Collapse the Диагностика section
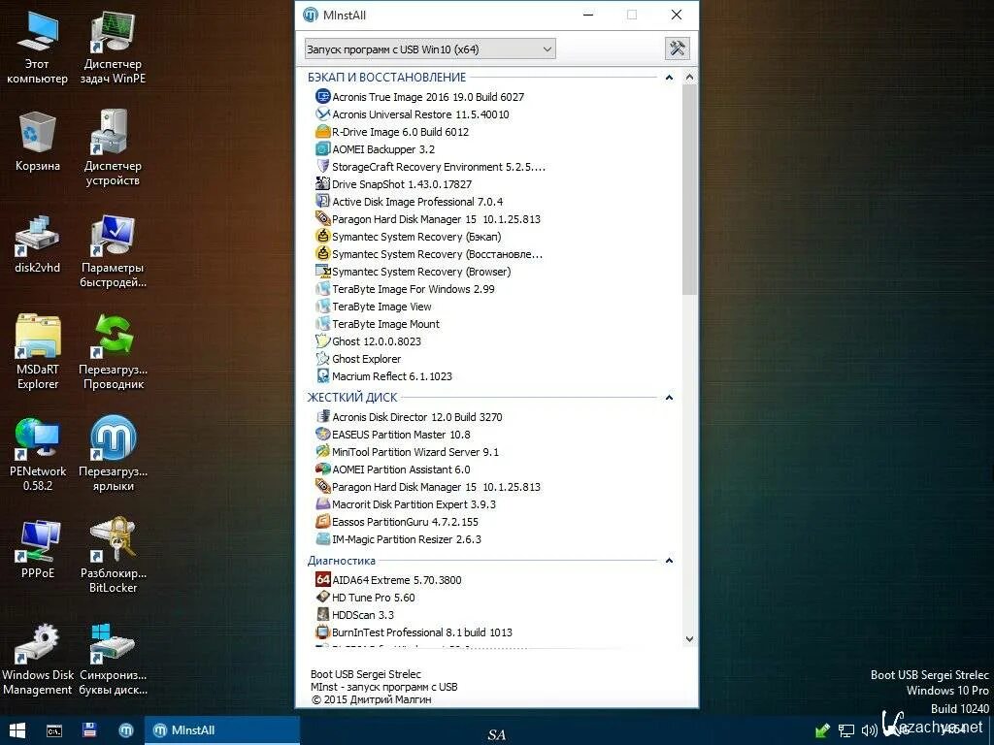 [669, 561]
